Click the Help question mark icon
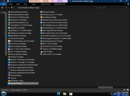The height and width of the screenshot is (96, 130). click(128, 4)
